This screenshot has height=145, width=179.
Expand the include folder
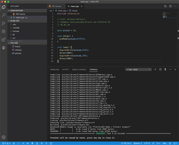tap(16, 31)
